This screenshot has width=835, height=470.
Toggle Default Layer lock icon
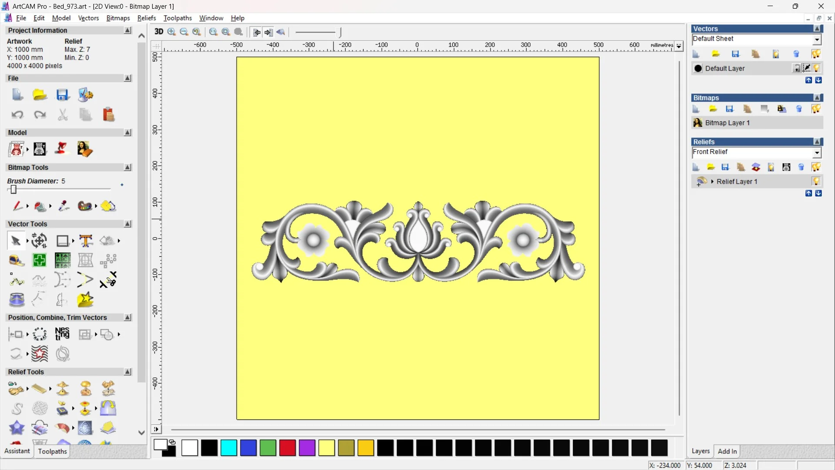pyautogui.click(x=796, y=68)
